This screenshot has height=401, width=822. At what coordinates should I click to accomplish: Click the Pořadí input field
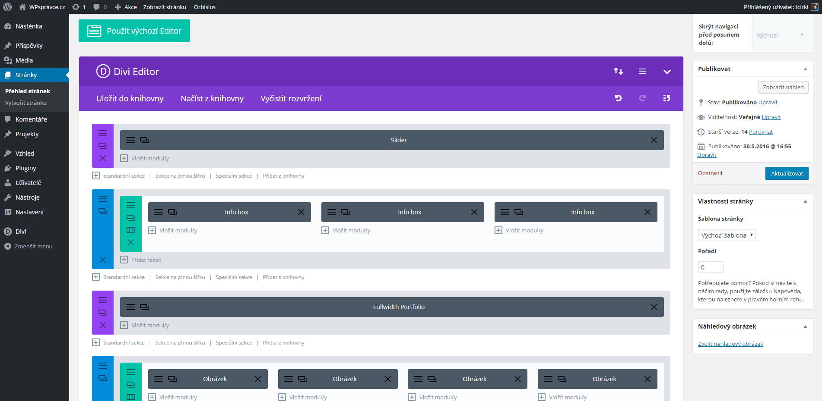click(711, 267)
